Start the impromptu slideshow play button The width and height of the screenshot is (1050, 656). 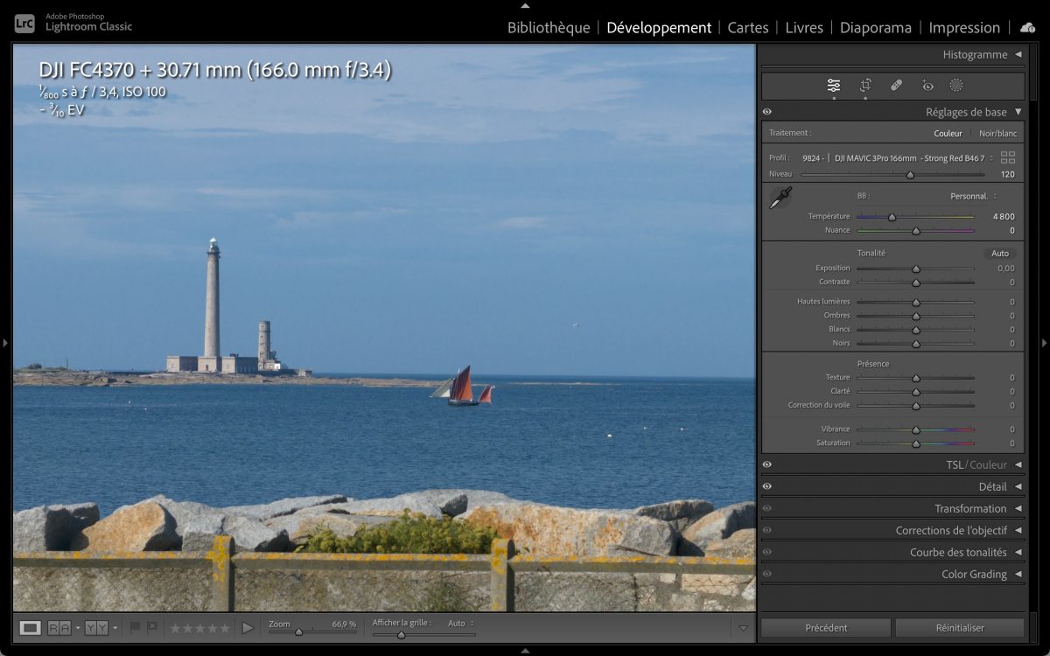pyautogui.click(x=248, y=628)
